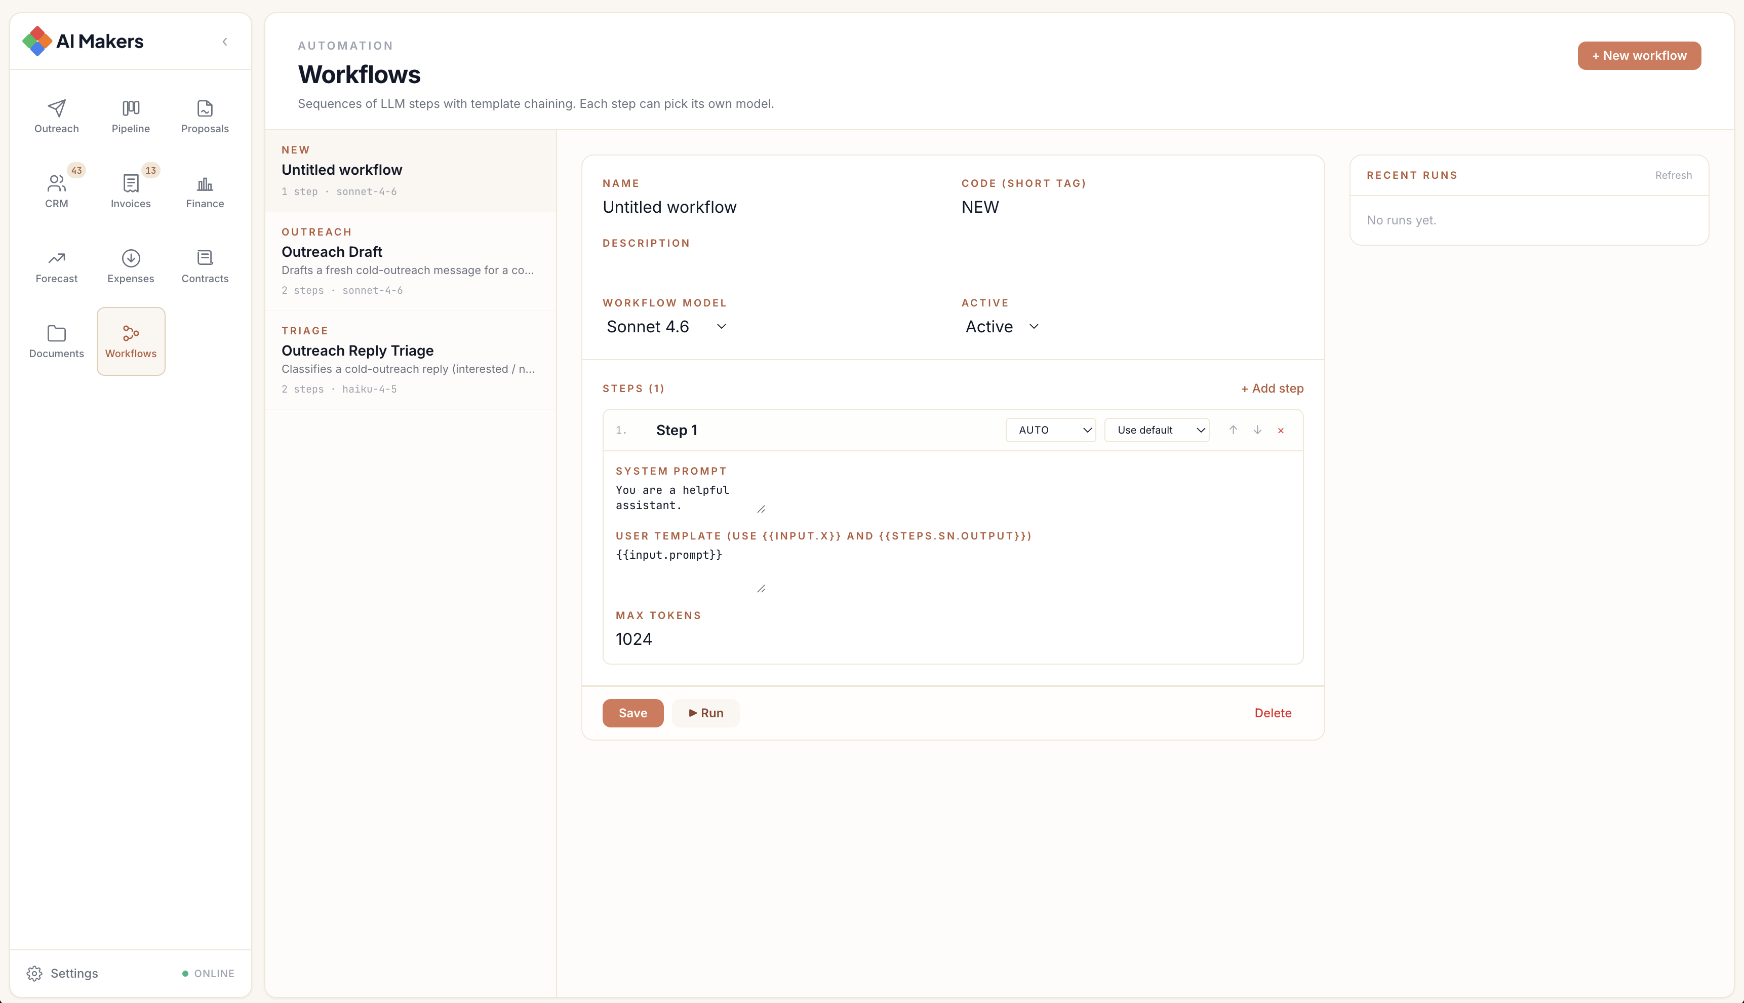Remove Step 1 with the red x
This screenshot has width=1744, height=1003.
coord(1281,431)
